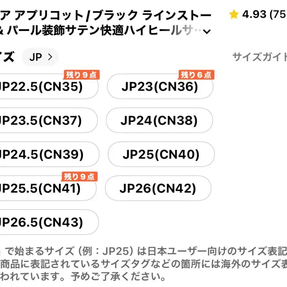Pick the JP25.5(CN41) size option
This screenshot has height=287, width=287.
point(45,189)
